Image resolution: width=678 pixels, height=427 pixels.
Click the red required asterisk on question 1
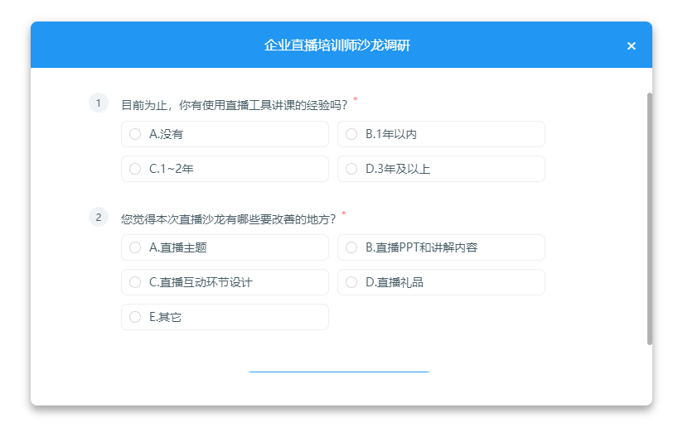coord(356,100)
